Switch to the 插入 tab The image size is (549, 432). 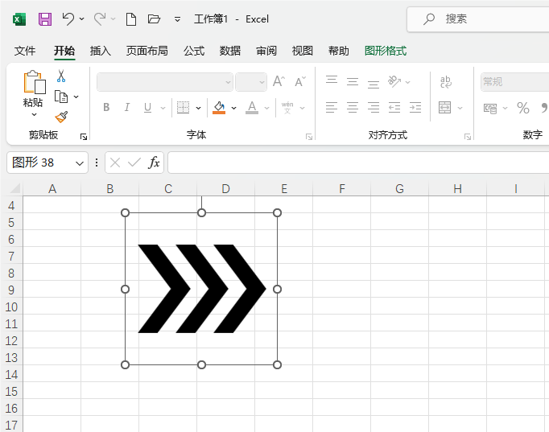pos(101,51)
